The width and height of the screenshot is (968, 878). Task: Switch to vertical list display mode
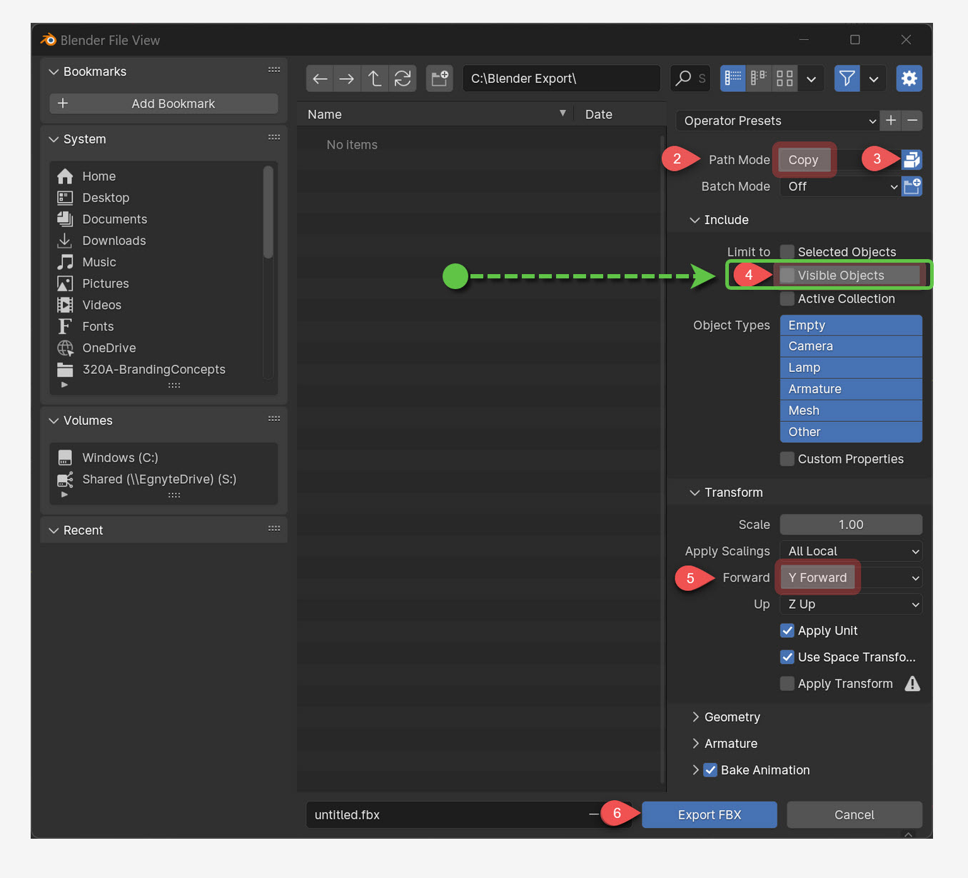point(733,79)
